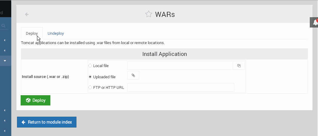This screenshot has height=136, width=318.
Task: Switch to the Deploy tab
Action: pos(32,33)
